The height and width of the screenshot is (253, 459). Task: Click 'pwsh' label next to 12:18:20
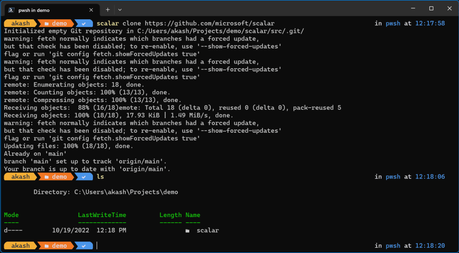pyautogui.click(x=393, y=246)
